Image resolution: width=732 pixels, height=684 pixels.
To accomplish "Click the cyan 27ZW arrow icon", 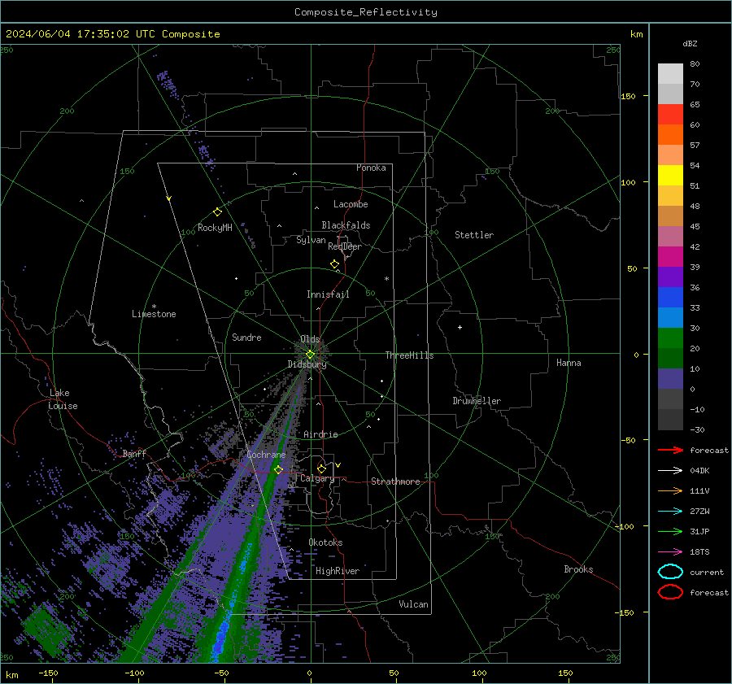I will [670, 512].
